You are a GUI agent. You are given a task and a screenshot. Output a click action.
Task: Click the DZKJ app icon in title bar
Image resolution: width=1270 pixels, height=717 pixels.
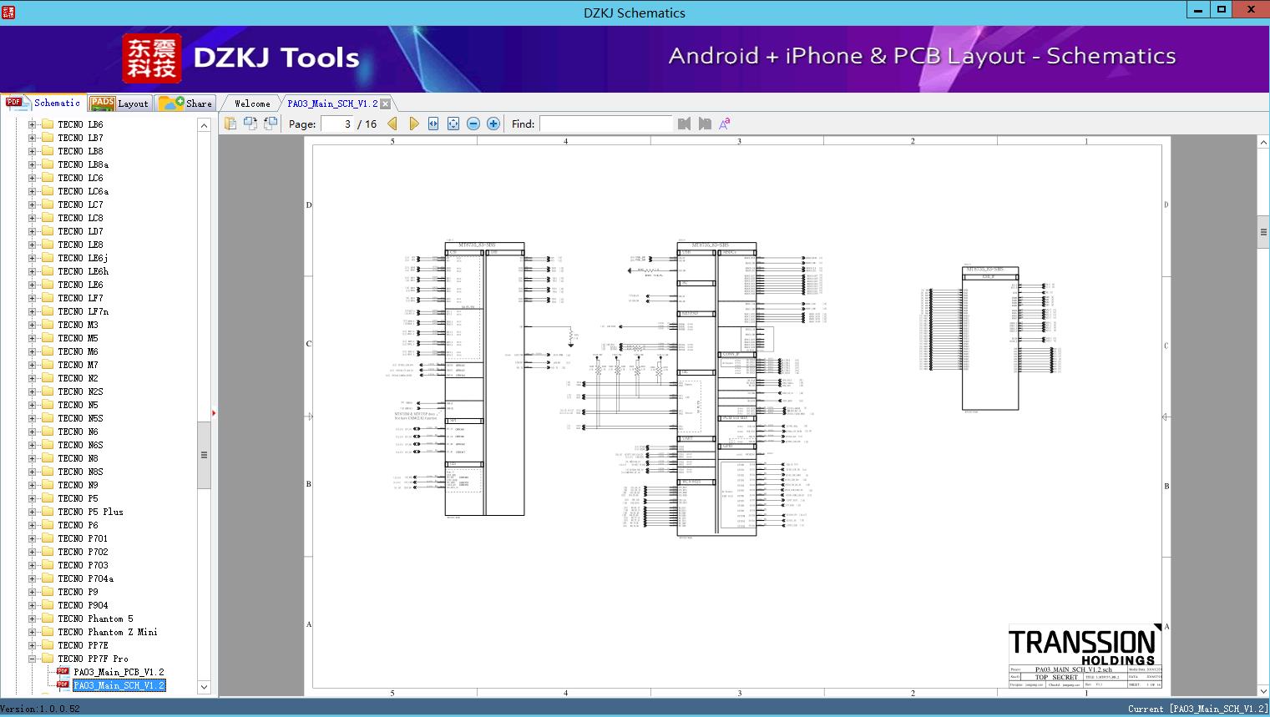point(8,12)
